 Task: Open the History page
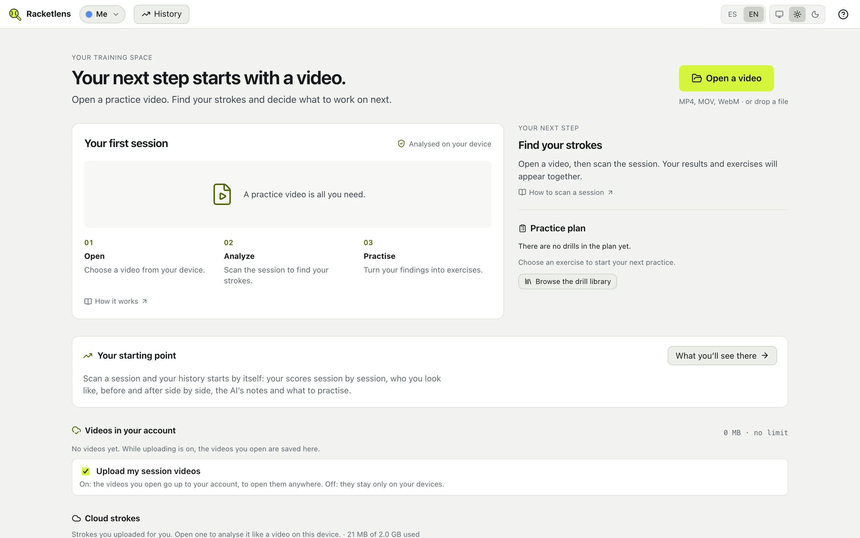161,14
